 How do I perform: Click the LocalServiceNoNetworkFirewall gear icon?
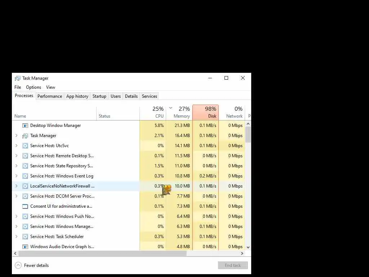(25, 186)
